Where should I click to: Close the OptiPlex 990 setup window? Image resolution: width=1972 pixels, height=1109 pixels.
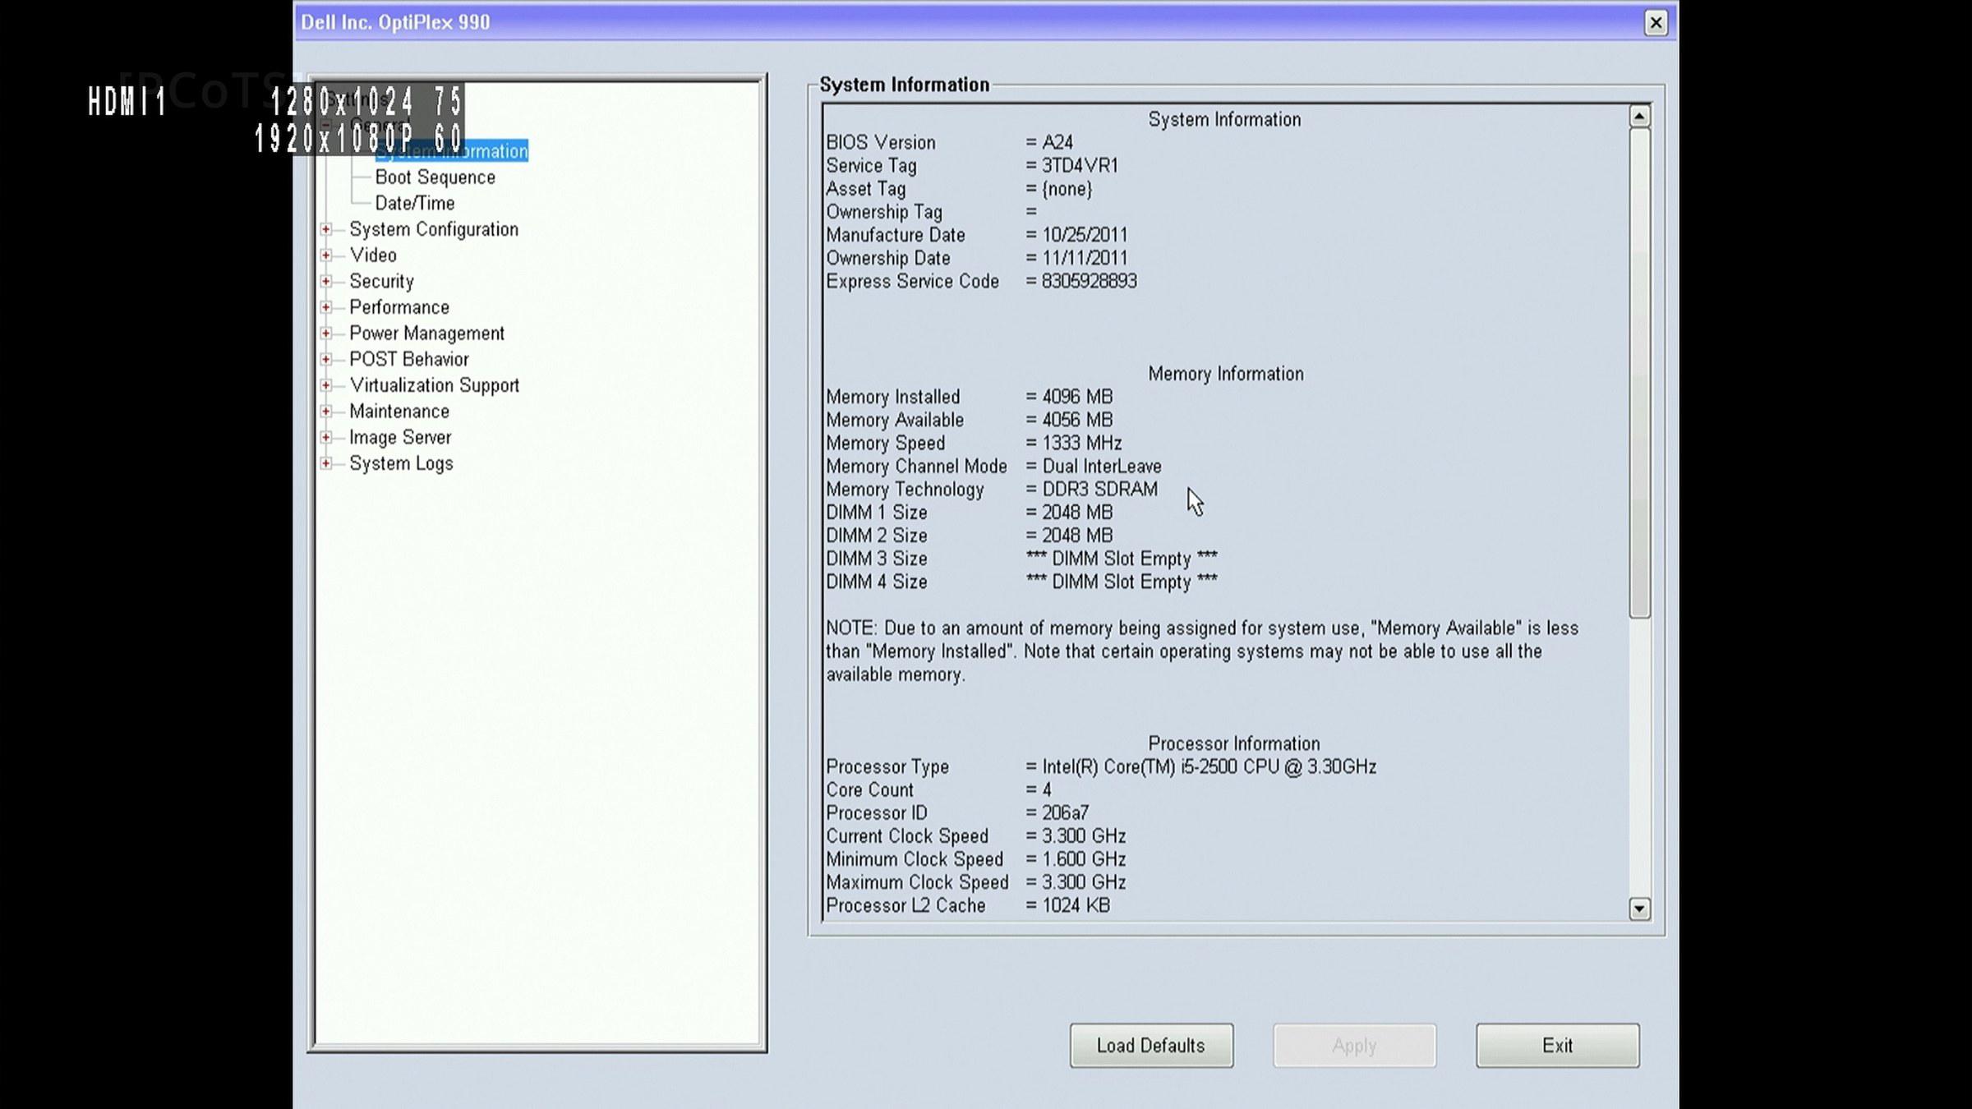pos(1656,22)
